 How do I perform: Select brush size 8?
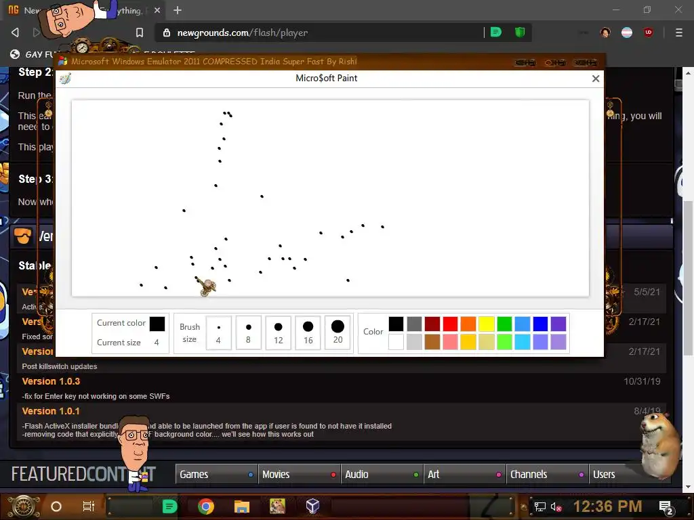point(248,332)
